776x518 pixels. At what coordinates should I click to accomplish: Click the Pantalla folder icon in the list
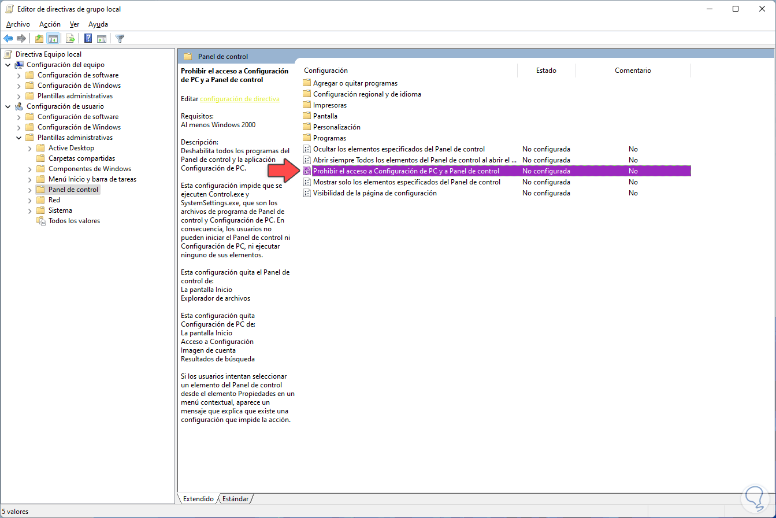(307, 116)
